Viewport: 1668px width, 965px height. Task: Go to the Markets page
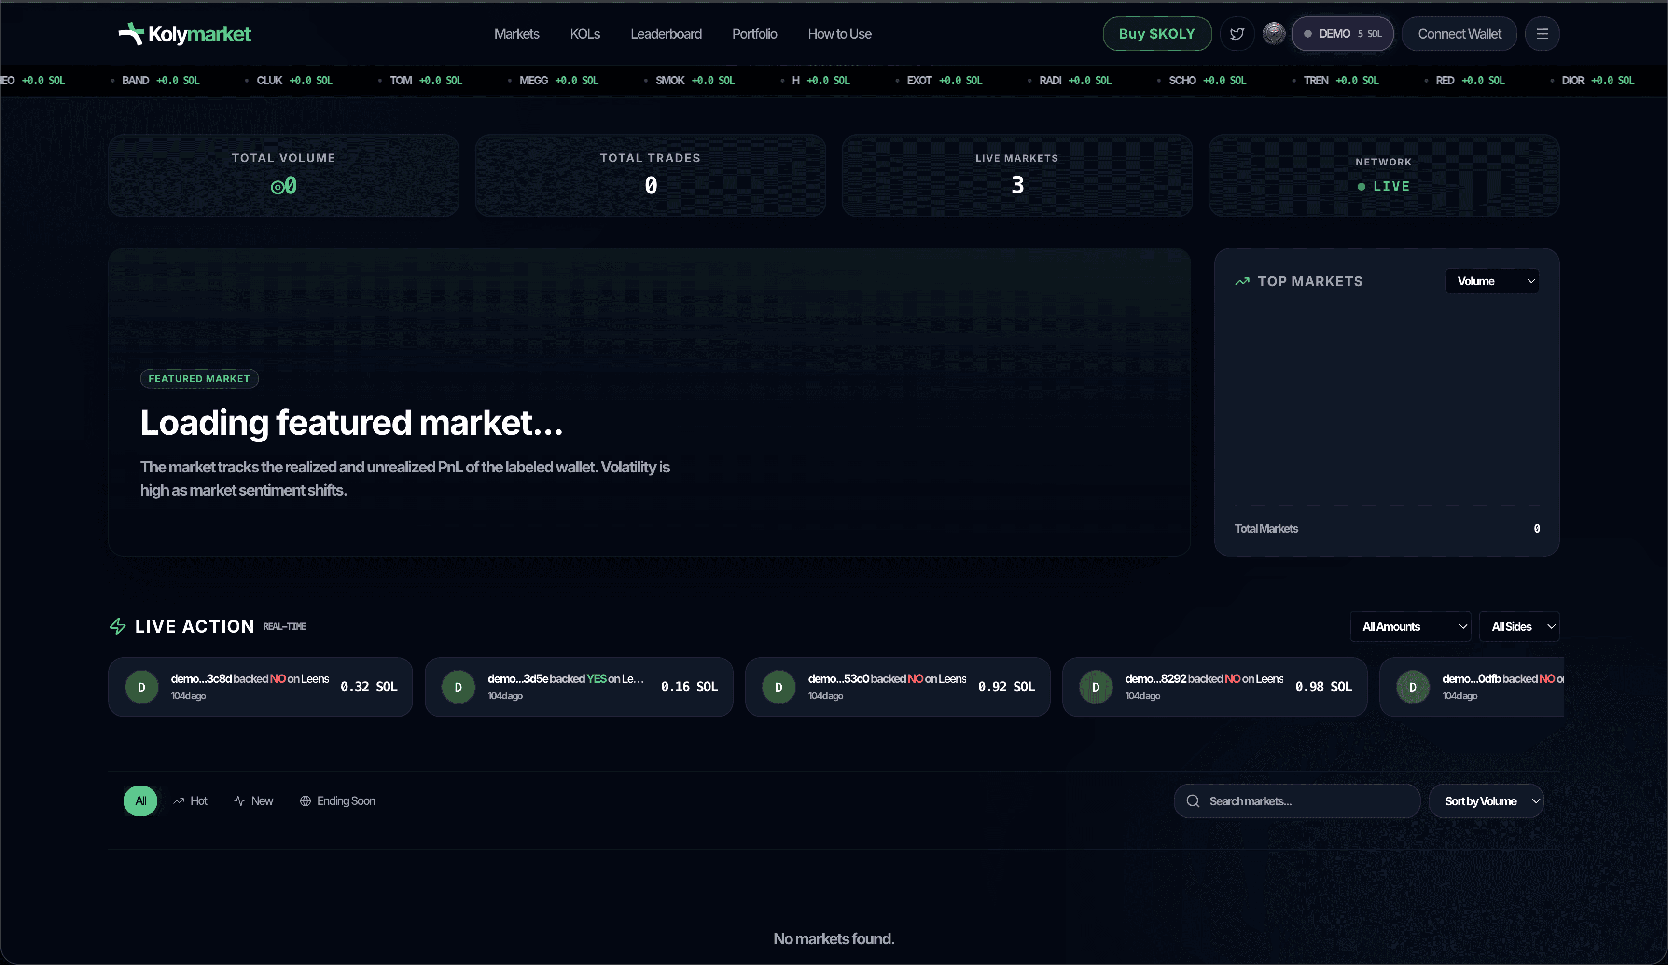click(x=517, y=34)
